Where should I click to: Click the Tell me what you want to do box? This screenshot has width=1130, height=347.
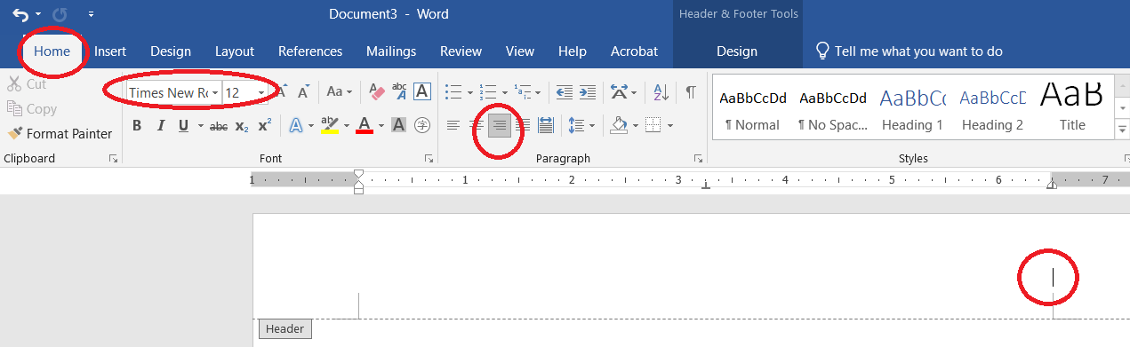tap(910, 51)
